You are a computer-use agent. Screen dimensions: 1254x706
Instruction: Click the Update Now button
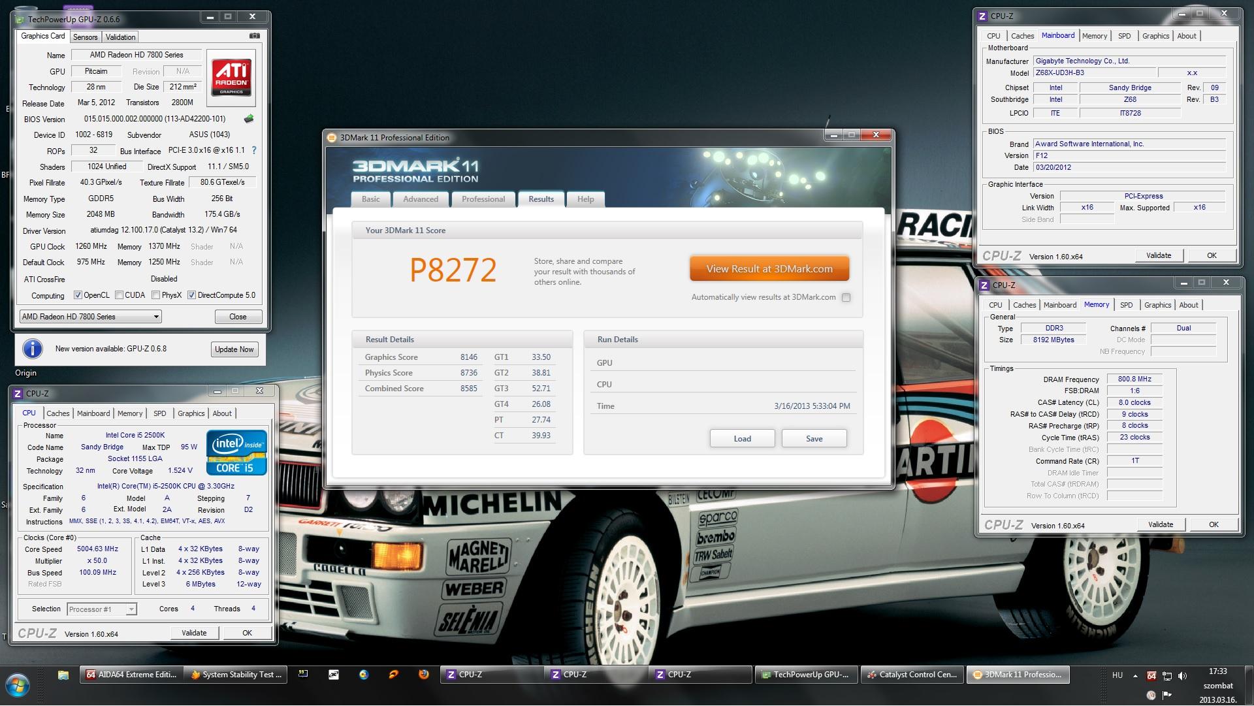tap(234, 349)
